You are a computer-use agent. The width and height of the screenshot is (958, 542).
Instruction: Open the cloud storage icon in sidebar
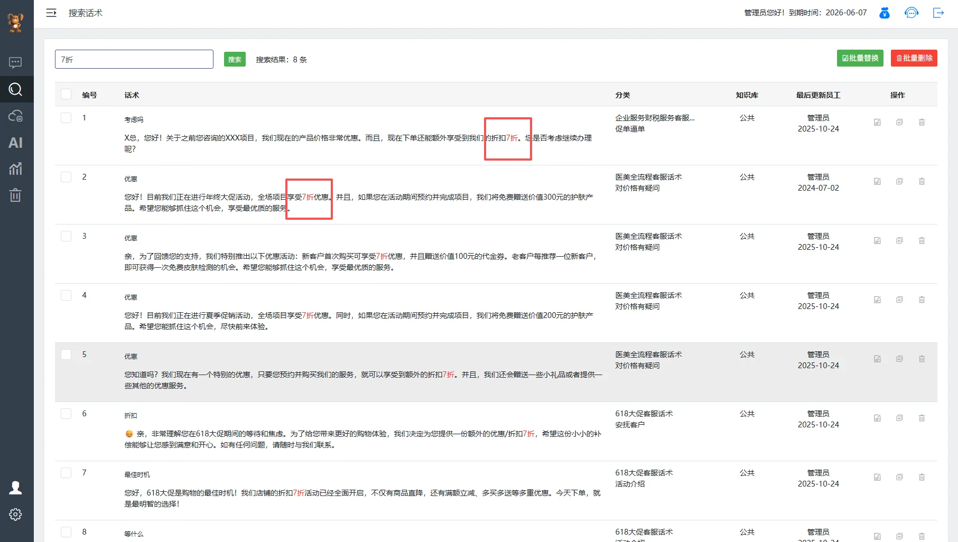pyautogui.click(x=15, y=116)
